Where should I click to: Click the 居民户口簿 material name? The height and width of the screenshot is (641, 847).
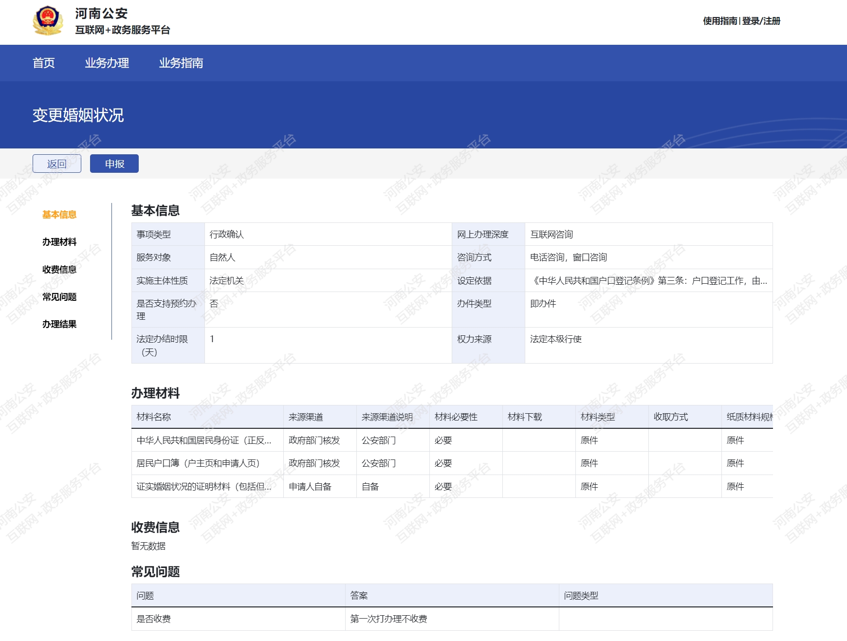click(x=198, y=463)
